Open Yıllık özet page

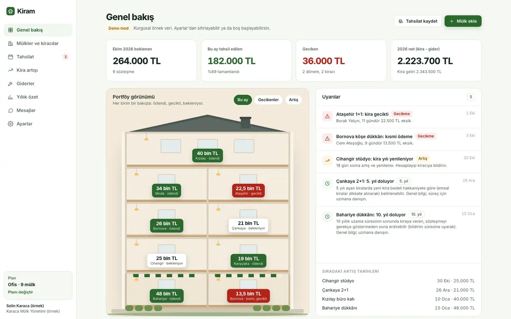(x=38, y=97)
